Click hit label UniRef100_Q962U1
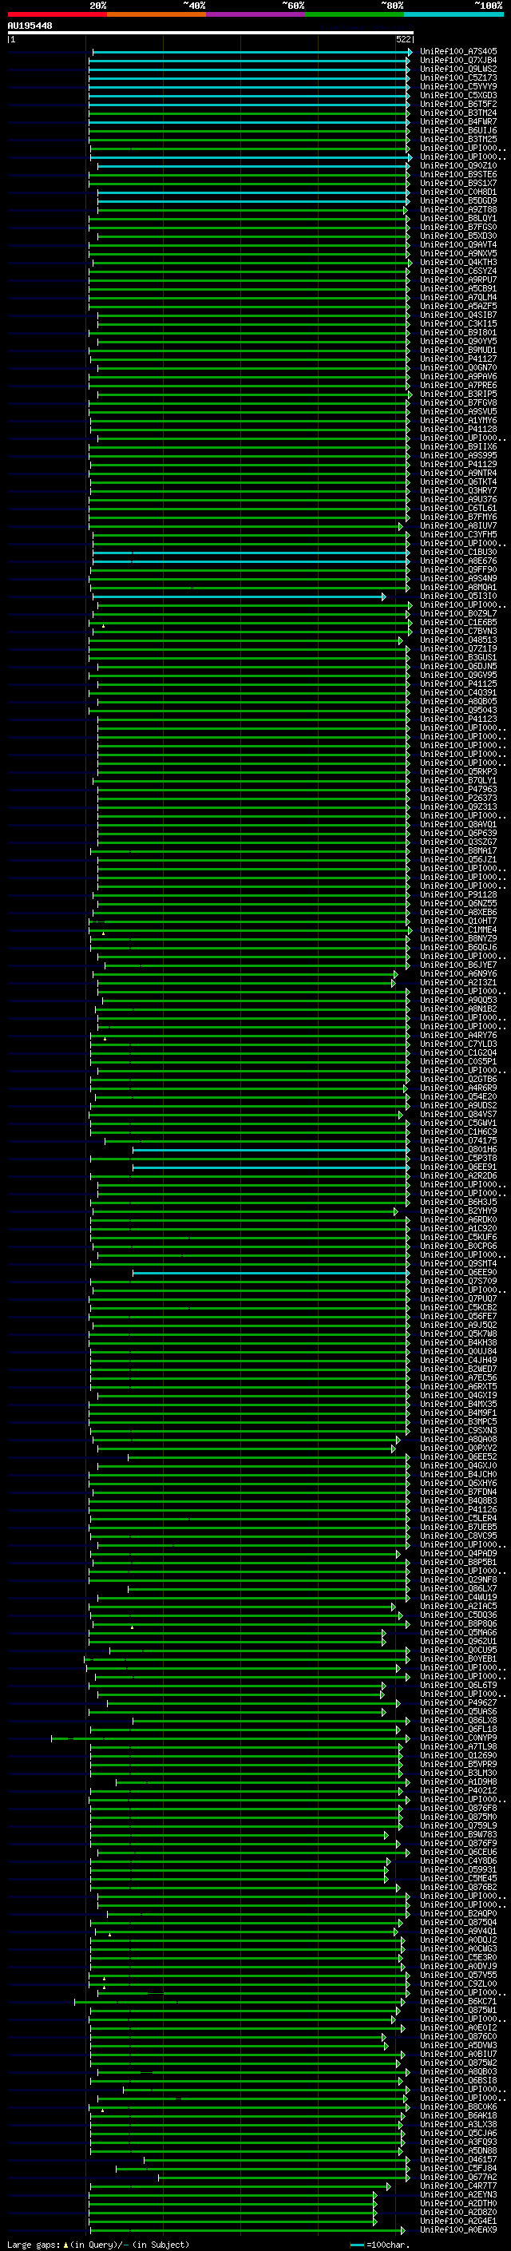The height and width of the screenshot is (2251, 511). [x=458, y=1642]
